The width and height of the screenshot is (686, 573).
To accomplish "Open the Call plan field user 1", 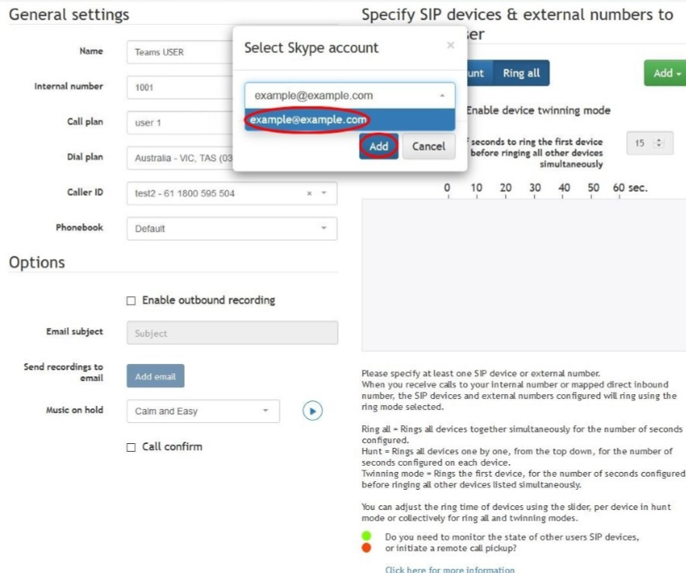I will [x=179, y=123].
